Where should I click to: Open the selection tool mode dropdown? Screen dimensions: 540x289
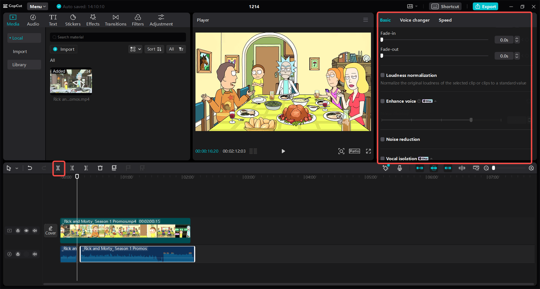click(17, 168)
